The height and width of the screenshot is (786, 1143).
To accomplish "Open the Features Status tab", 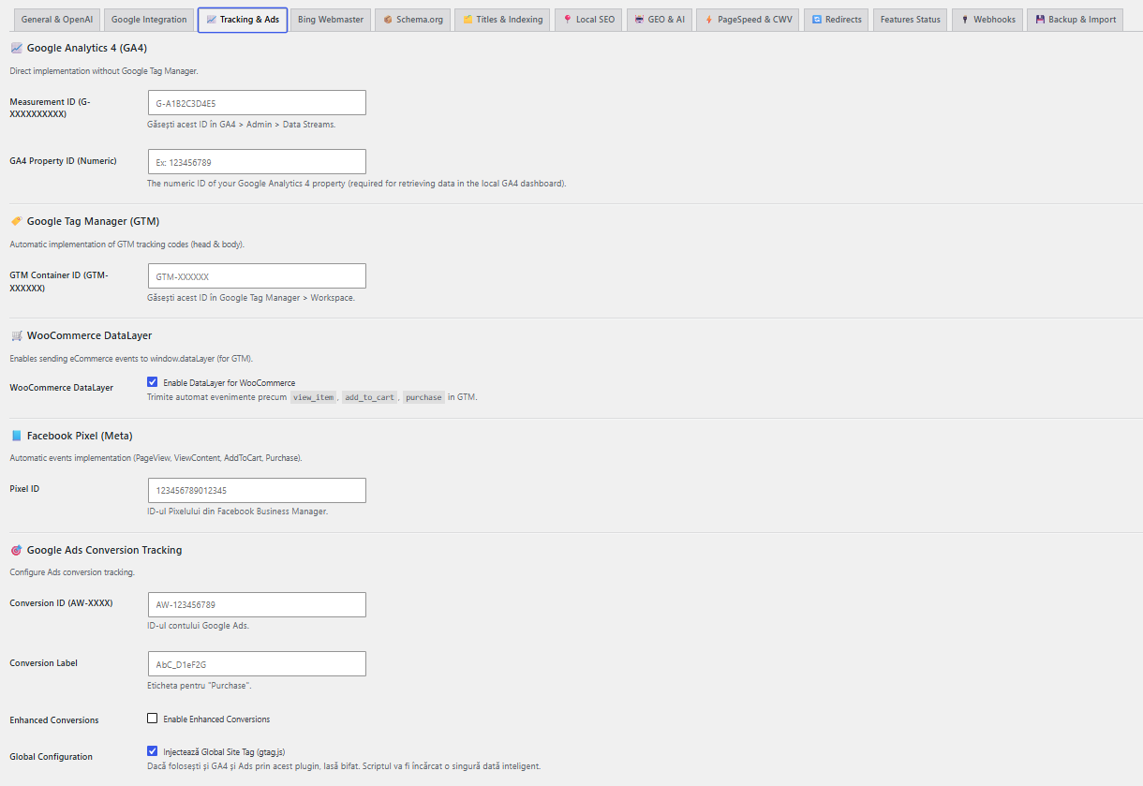I will [911, 20].
